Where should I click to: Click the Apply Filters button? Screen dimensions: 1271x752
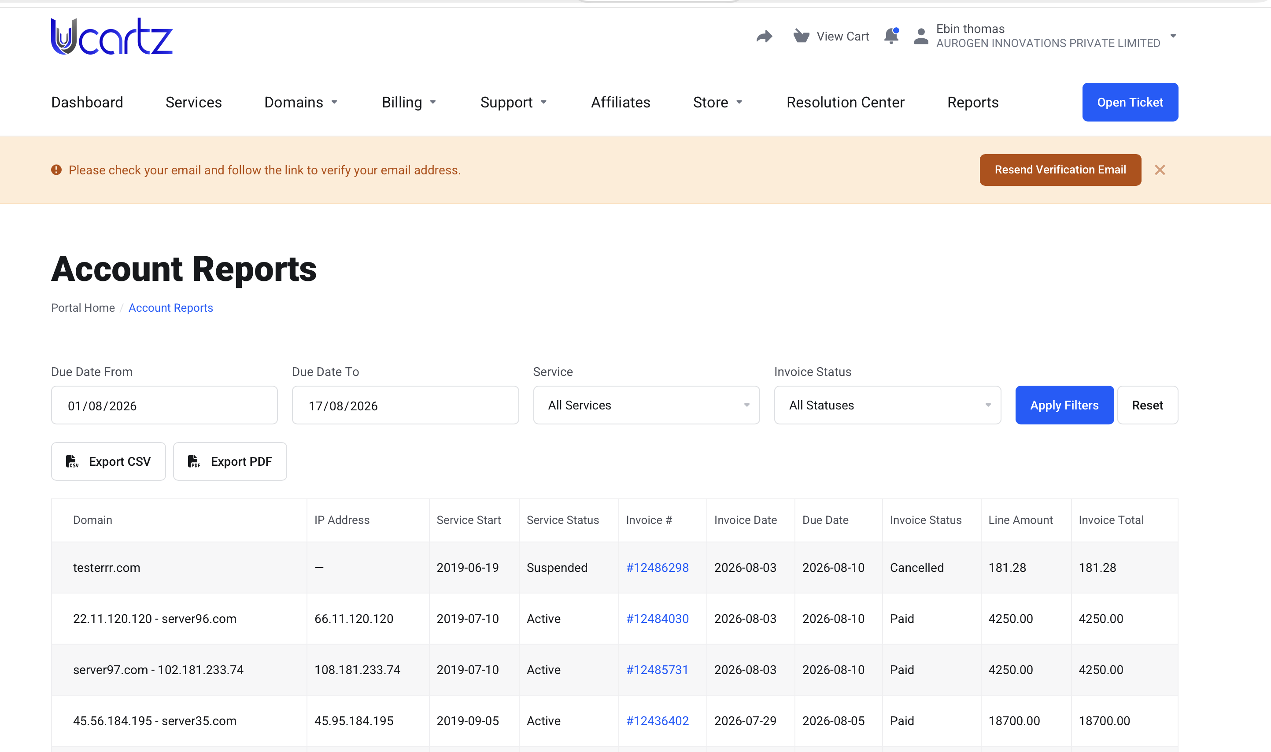coord(1064,405)
